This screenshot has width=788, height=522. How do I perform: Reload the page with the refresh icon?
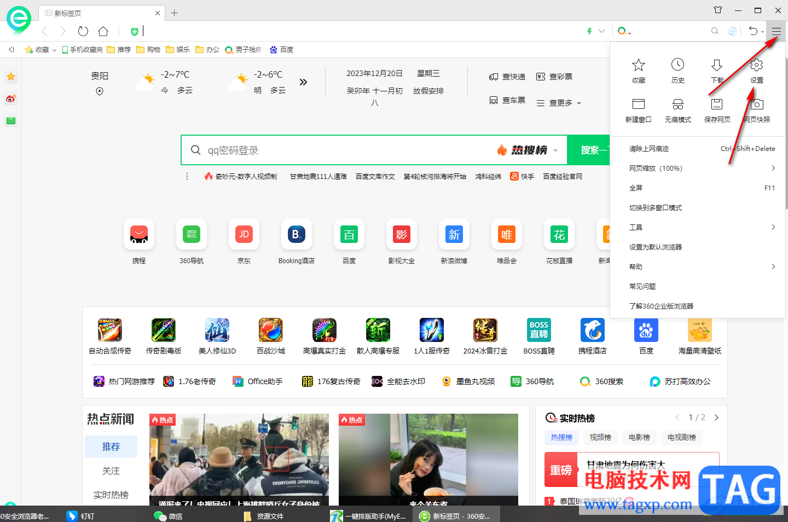click(x=83, y=31)
